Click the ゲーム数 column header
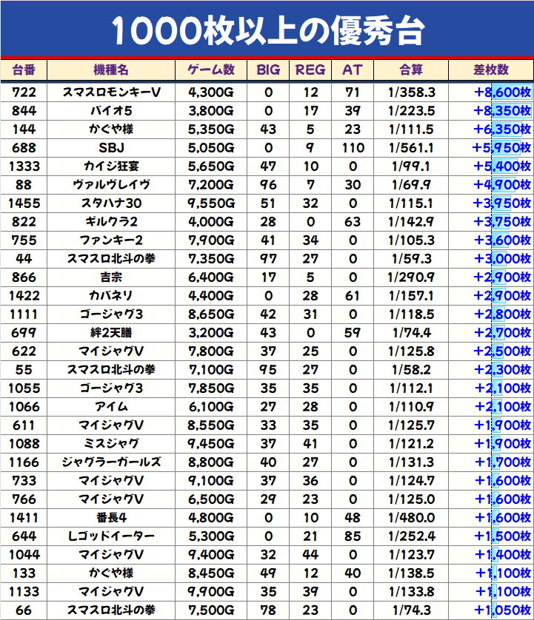The width and height of the screenshot is (534, 620). click(211, 70)
